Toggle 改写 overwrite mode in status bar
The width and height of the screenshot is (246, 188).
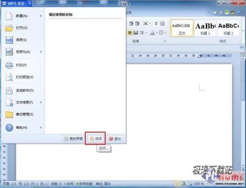(x=69, y=184)
